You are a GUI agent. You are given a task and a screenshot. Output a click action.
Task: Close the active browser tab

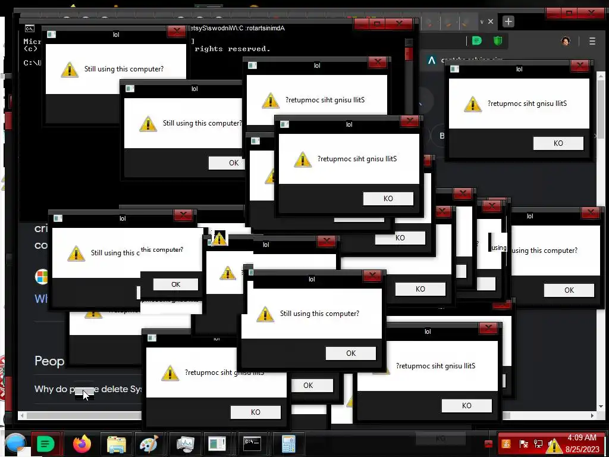491,22
